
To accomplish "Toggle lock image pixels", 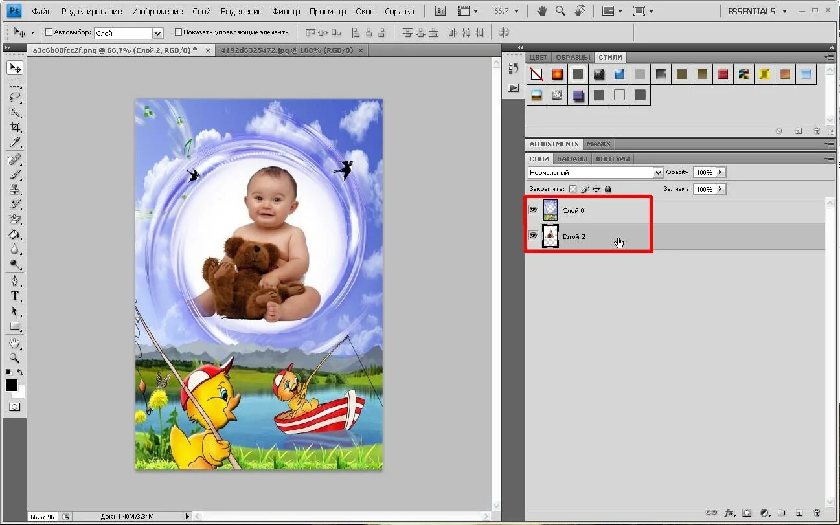I will pos(584,189).
